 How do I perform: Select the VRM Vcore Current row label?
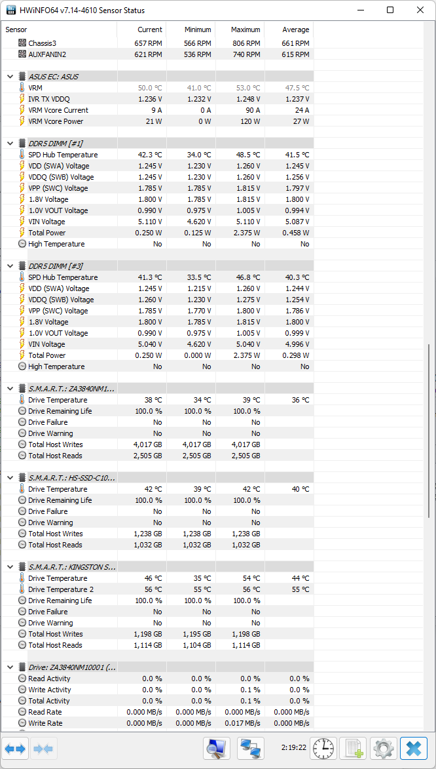coord(58,110)
